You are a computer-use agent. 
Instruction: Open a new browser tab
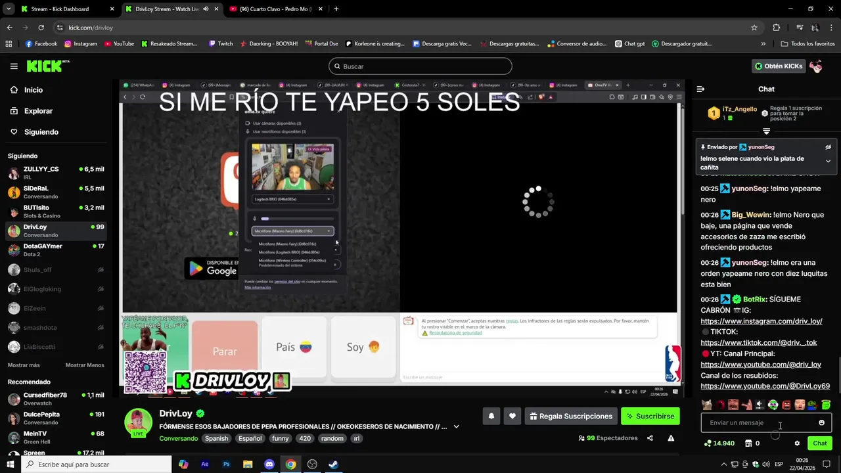coord(336,9)
